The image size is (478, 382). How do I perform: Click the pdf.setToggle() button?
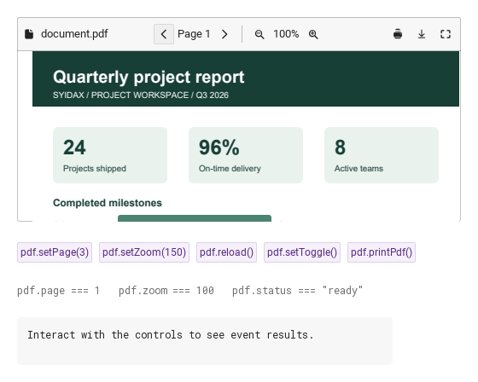(302, 252)
